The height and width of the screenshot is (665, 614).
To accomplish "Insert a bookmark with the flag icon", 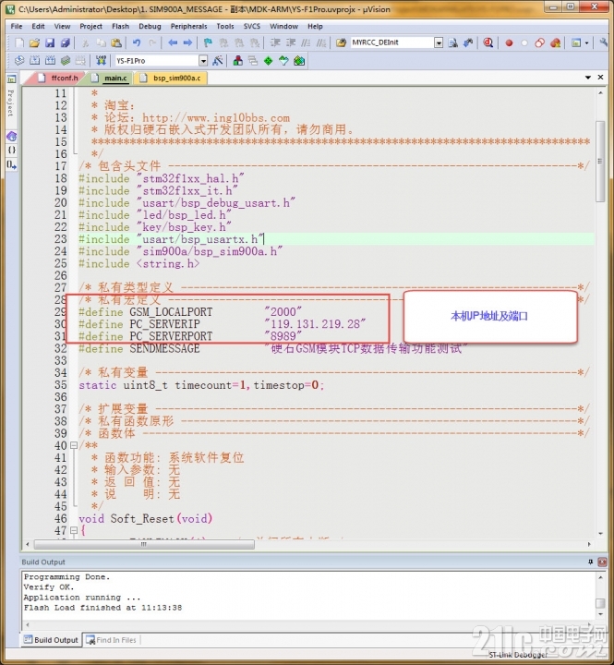I will [x=208, y=42].
